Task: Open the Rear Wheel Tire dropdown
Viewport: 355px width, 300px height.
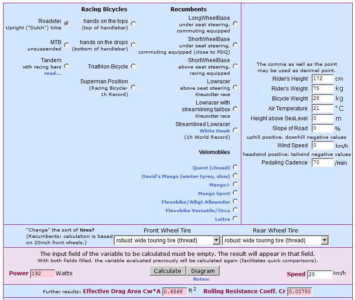Action: [275, 240]
